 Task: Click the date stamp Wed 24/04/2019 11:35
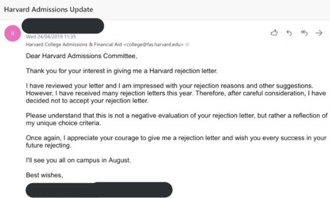(45, 37)
